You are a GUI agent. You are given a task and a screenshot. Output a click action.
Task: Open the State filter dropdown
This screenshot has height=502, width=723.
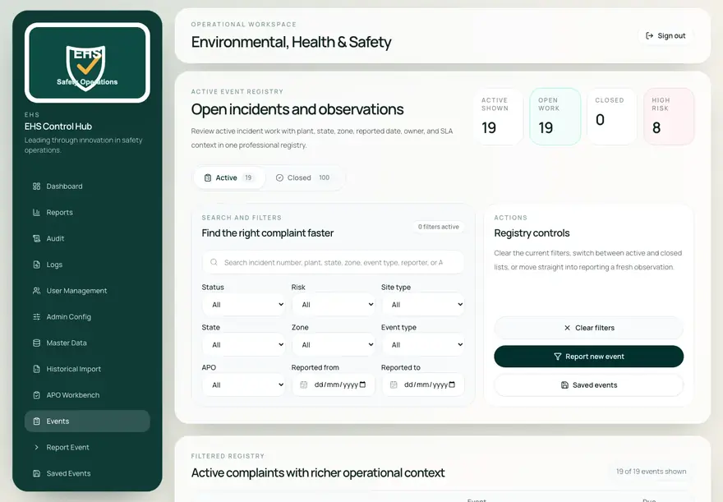pyautogui.click(x=243, y=345)
